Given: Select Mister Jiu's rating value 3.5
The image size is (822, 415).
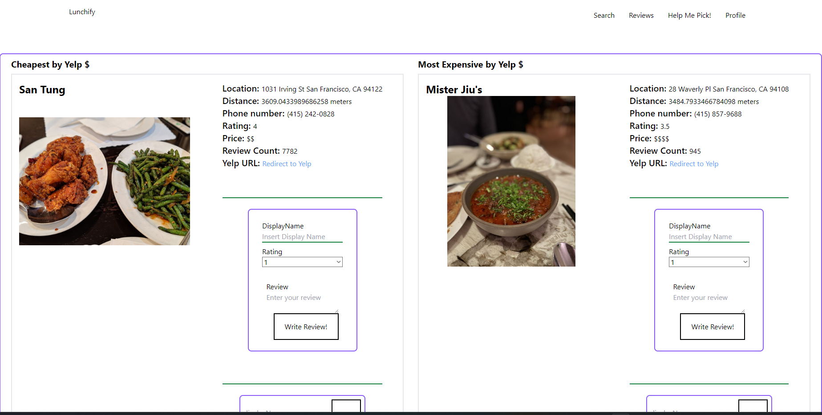Looking at the screenshot, I should coord(665,127).
